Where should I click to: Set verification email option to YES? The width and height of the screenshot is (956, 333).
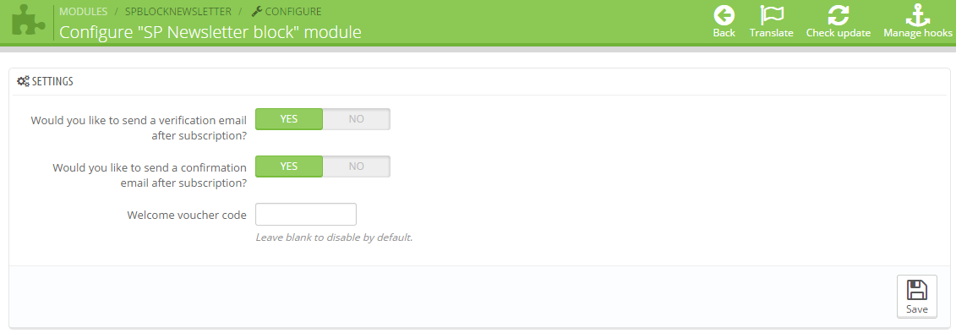(288, 119)
